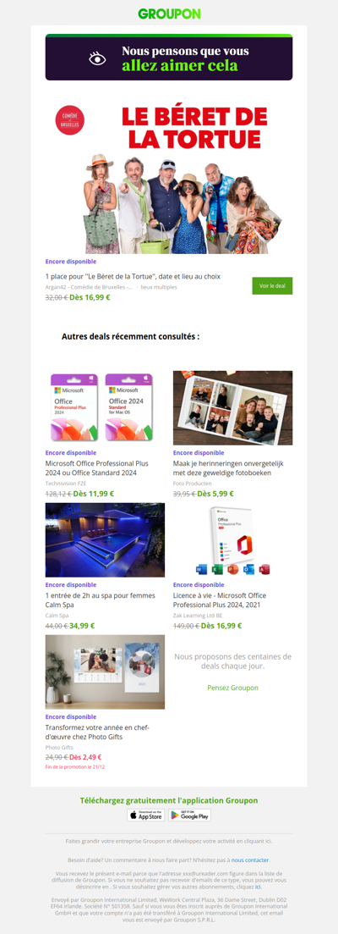Click the 'Zak Learning Ltd BE' seller name
The width and height of the screenshot is (338, 934).
pos(199,616)
